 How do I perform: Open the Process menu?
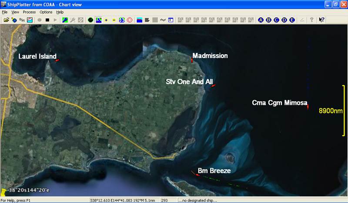click(x=29, y=12)
